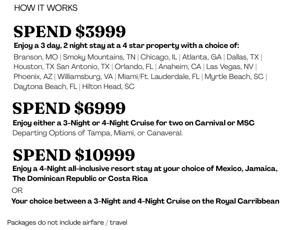Image resolution: width=306 pixels, height=230 pixels.
Task: Click the 4-Night all-inclusive resort stay line
Action: (145, 169)
